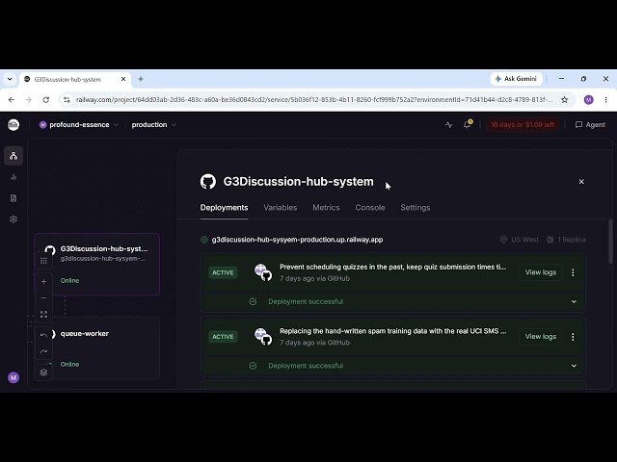Select the queue-worker service card
617x462 pixels.
[x=96, y=348]
